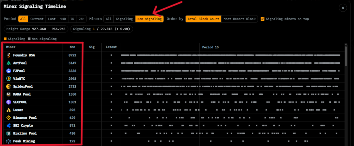The image size is (354, 146).
Task: Click Braiins Pool count 430
Action: [x=73, y=133]
